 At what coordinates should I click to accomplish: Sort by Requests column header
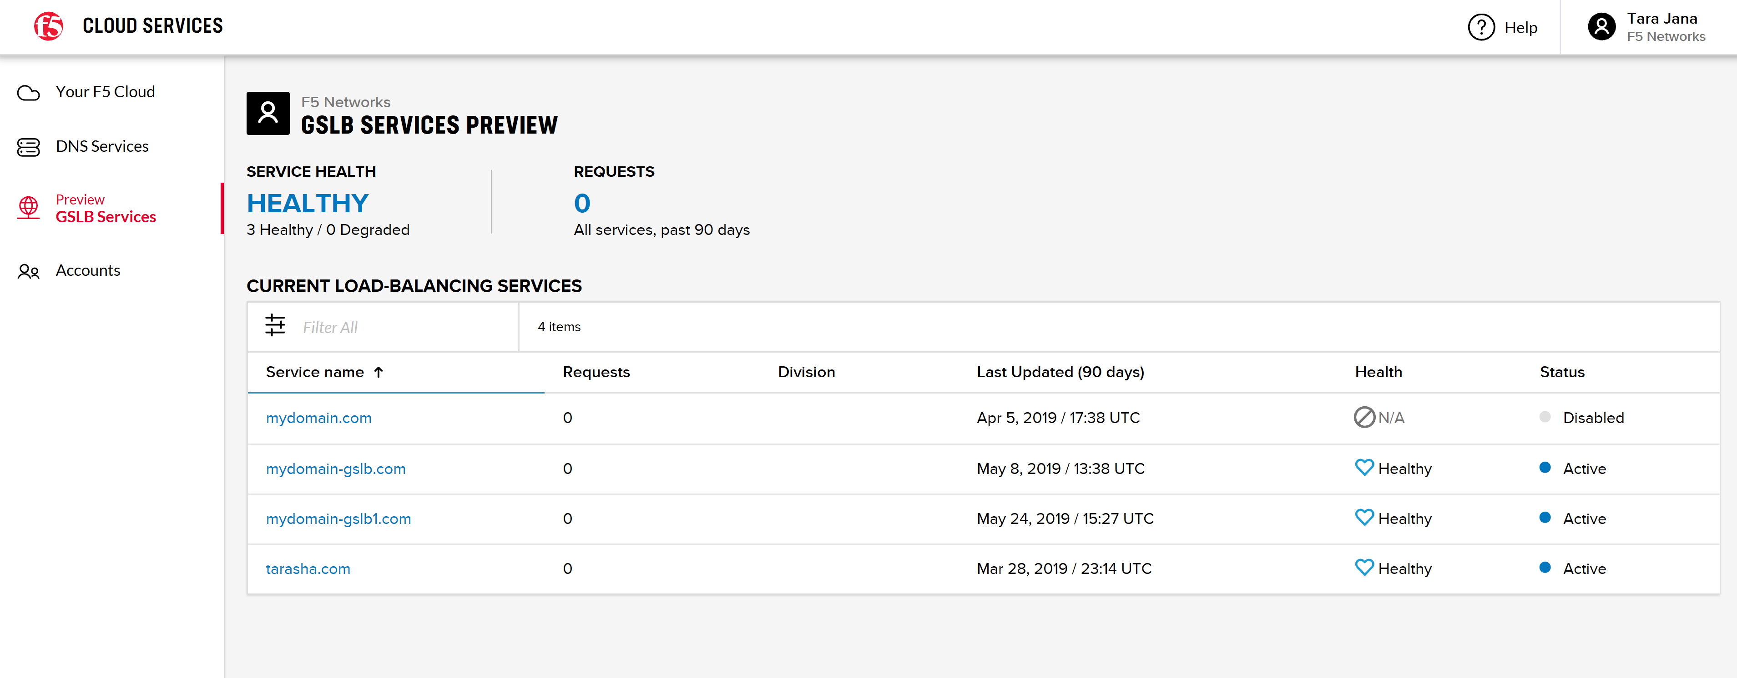(596, 372)
